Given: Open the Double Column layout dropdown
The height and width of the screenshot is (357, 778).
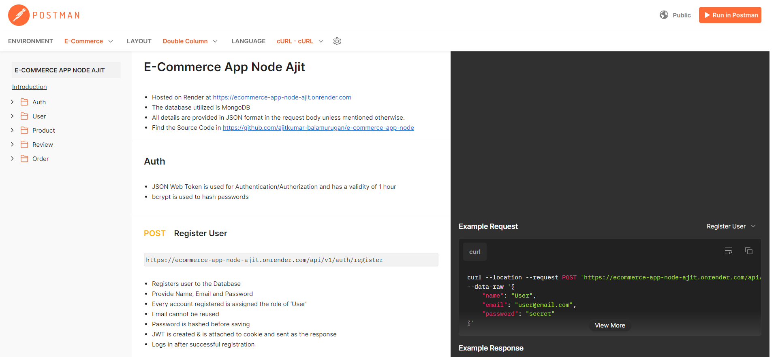Looking at the screenshot, I should click(190, 41).
